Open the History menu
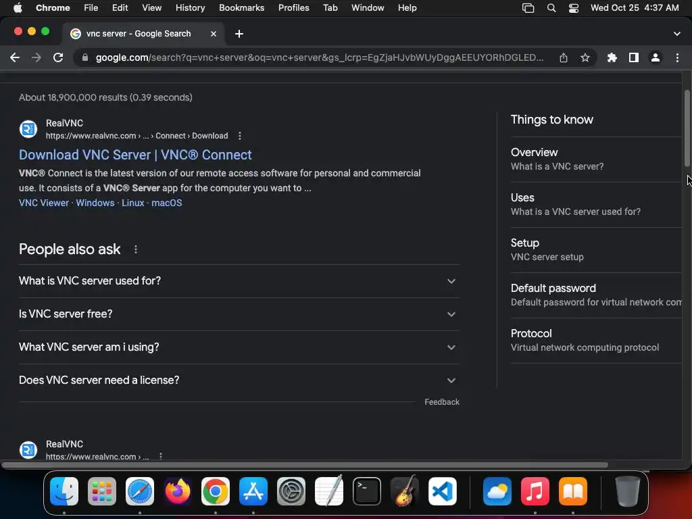 (190, 8)
